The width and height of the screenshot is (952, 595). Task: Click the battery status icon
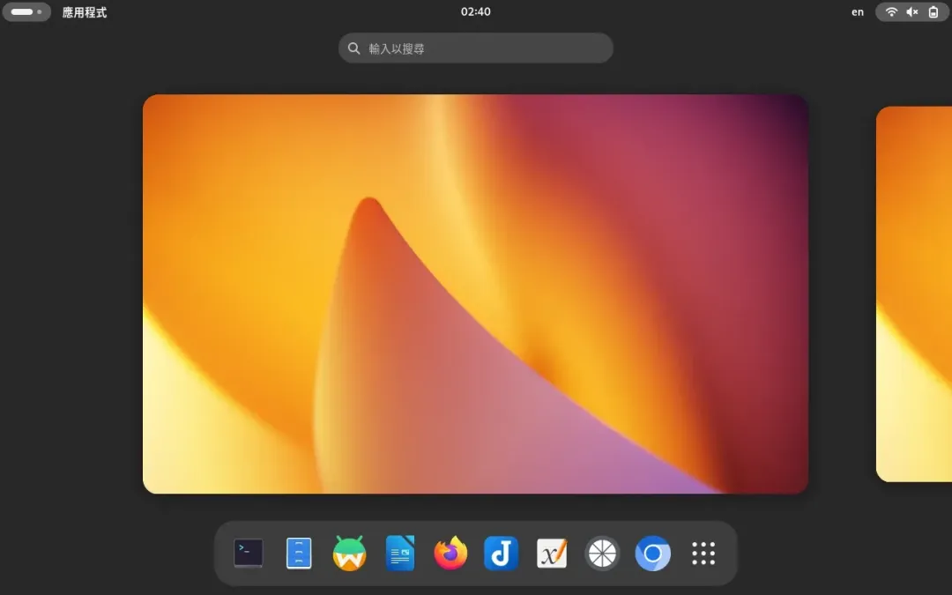[x=933, y=11]
